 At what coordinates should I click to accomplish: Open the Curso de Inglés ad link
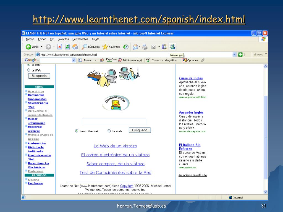click(x=191, y=78)
